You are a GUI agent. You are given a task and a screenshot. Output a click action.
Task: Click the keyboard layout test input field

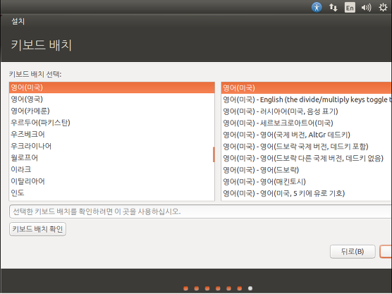(200, 212)
